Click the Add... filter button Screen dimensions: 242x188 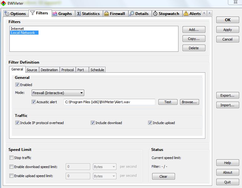click(x=194, y=30)
